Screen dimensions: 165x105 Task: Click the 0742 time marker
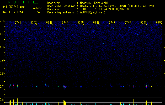click(x=34, y=23)
